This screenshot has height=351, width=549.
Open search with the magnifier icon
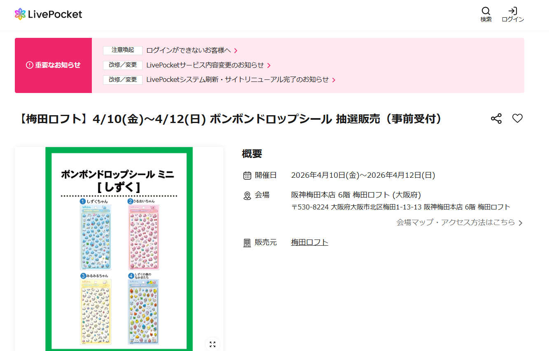click(x=486, y=12)
